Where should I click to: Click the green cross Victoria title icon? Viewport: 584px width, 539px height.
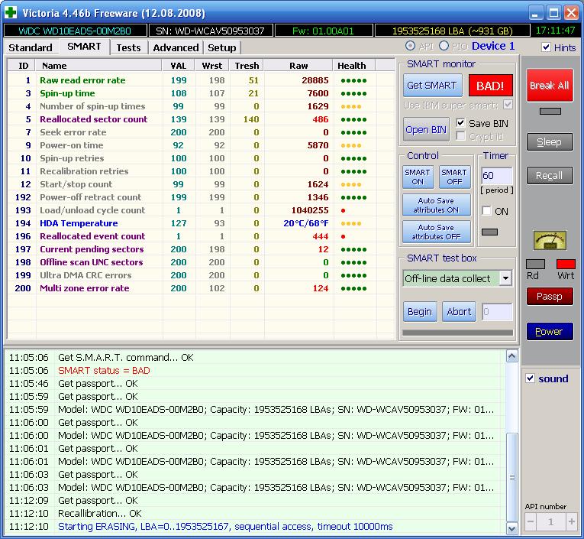11,12
